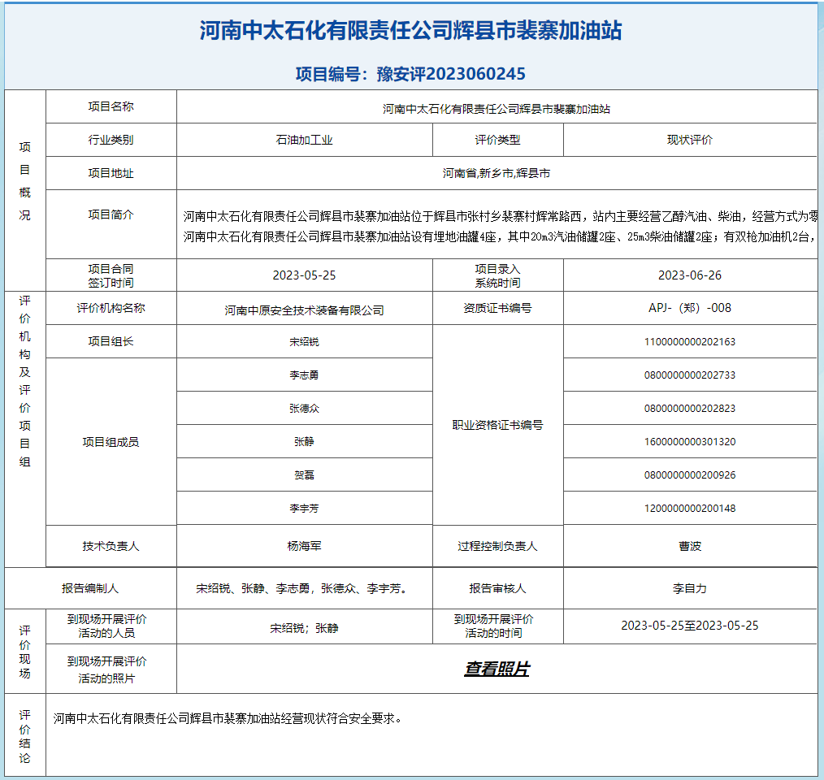Select the second description line about 埋地油罐4座
Image resolution: width=824 pixels, height=780 pixels.
pos(499,236)
